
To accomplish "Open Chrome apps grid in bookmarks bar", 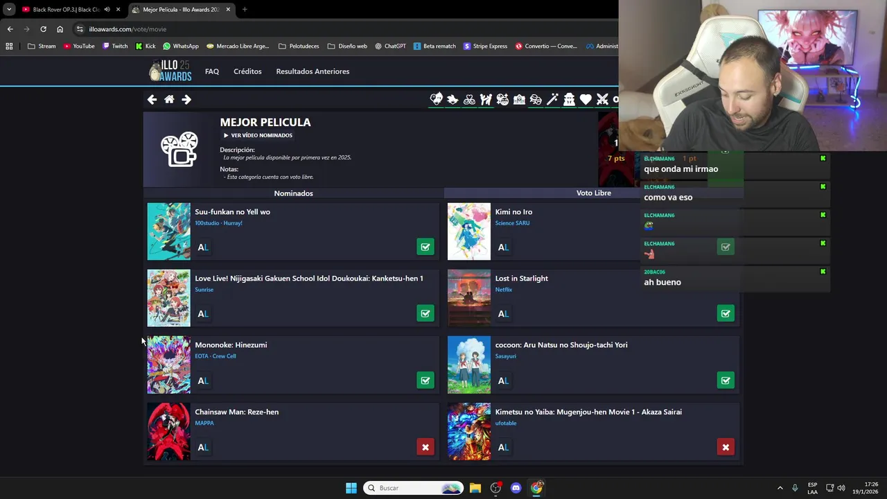I will [9, 46].
